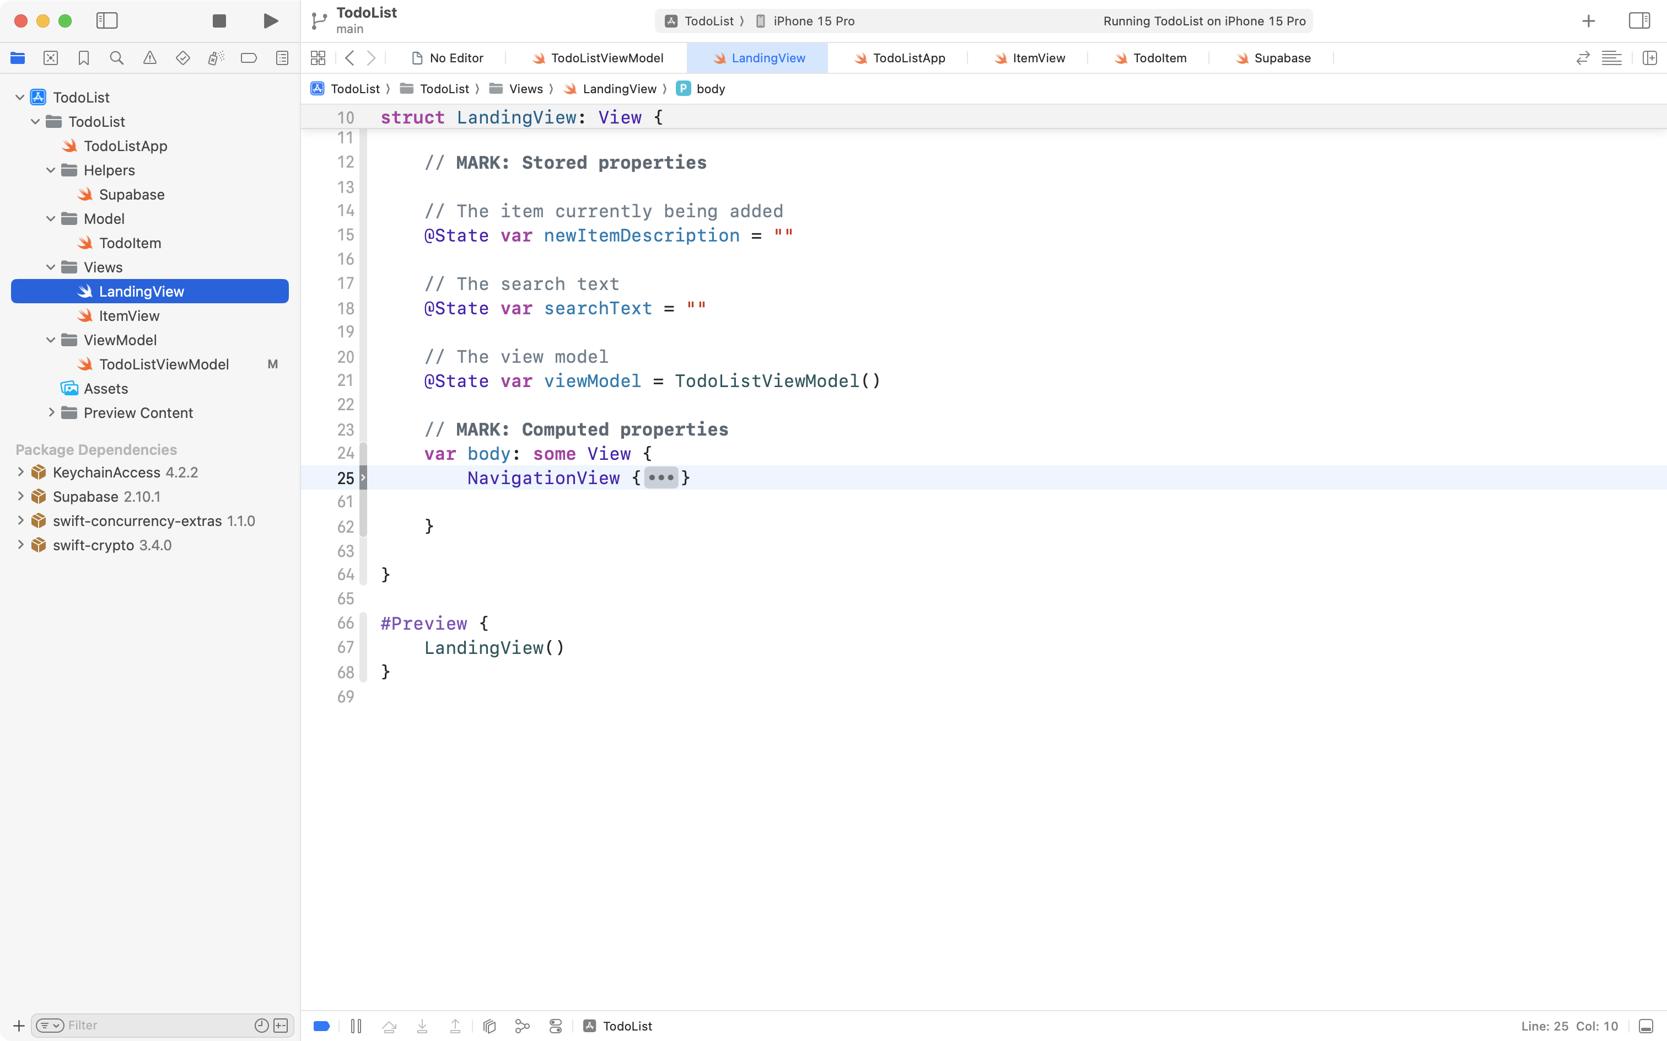Stop the running TodoList app

point(219,20)
